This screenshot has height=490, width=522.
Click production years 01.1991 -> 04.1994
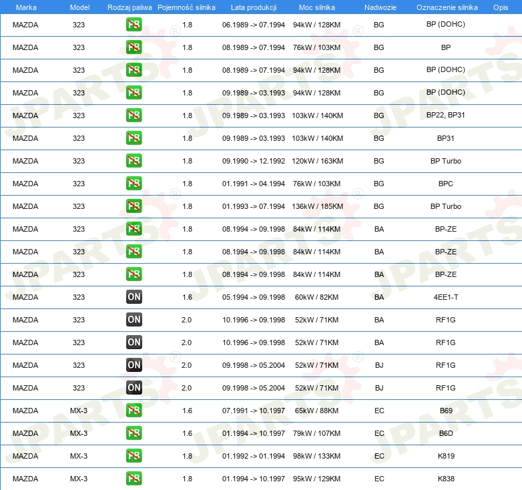point(254,184)
